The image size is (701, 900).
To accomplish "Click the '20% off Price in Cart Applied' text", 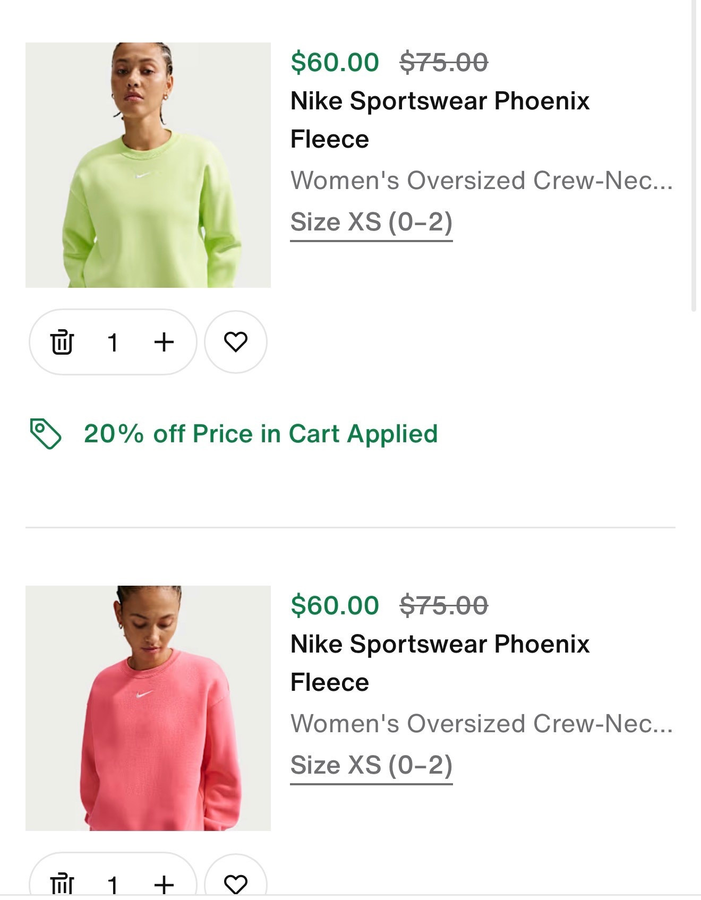I will point(260,434).
